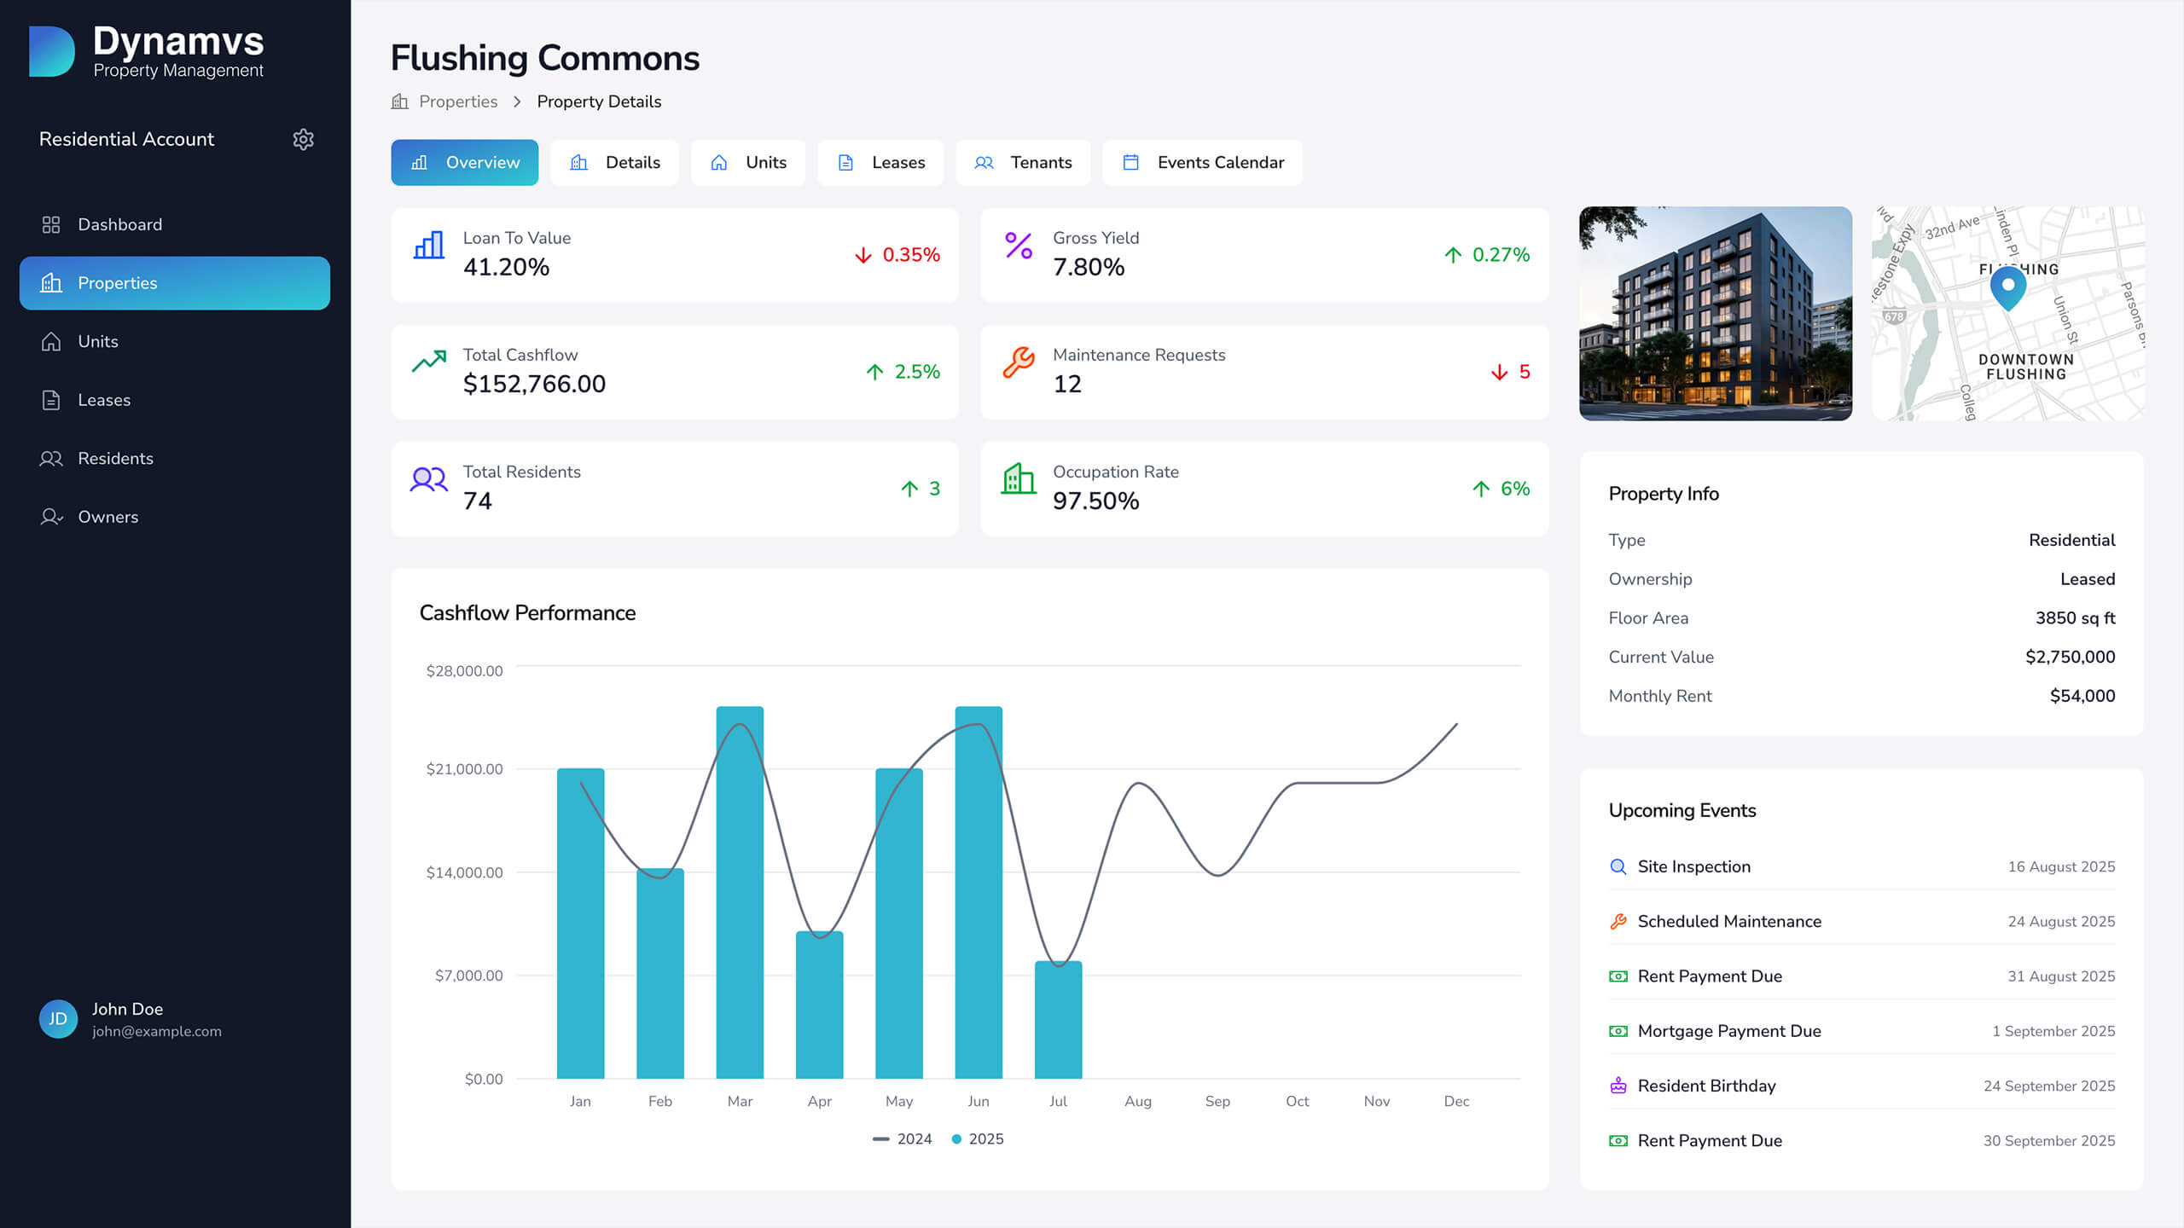Open Owners from the sidebar
Image resolution: width=2184 pixels, height=1228 pixels.
[x=108, y=517]
